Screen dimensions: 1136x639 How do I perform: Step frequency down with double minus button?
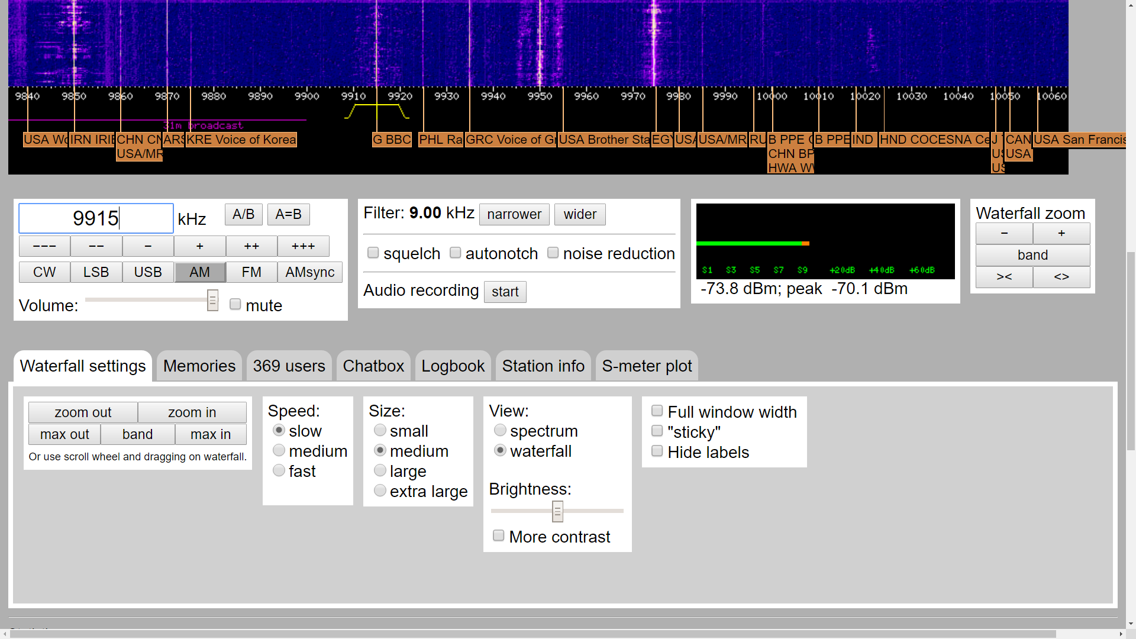96,246
